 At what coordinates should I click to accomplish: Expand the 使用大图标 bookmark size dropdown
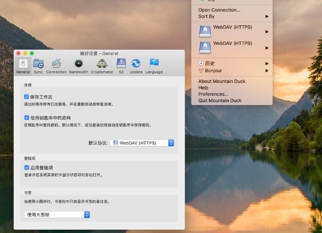click(x=57, y=214)
